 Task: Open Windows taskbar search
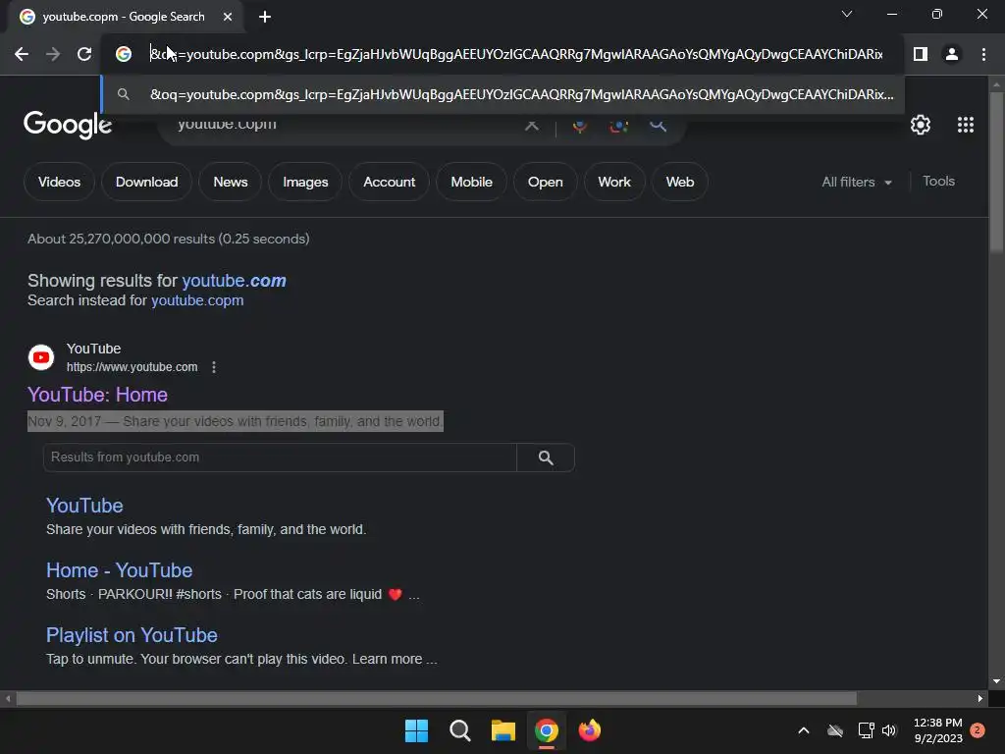(459, 730)
